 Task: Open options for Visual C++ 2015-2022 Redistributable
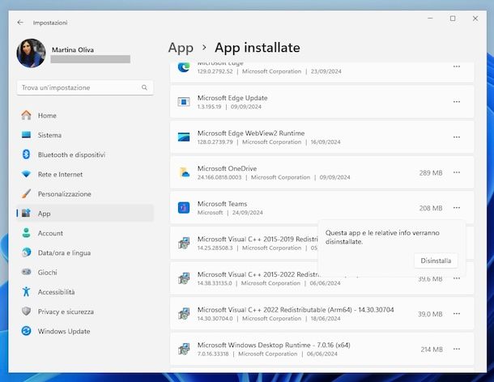coord(457,278)
